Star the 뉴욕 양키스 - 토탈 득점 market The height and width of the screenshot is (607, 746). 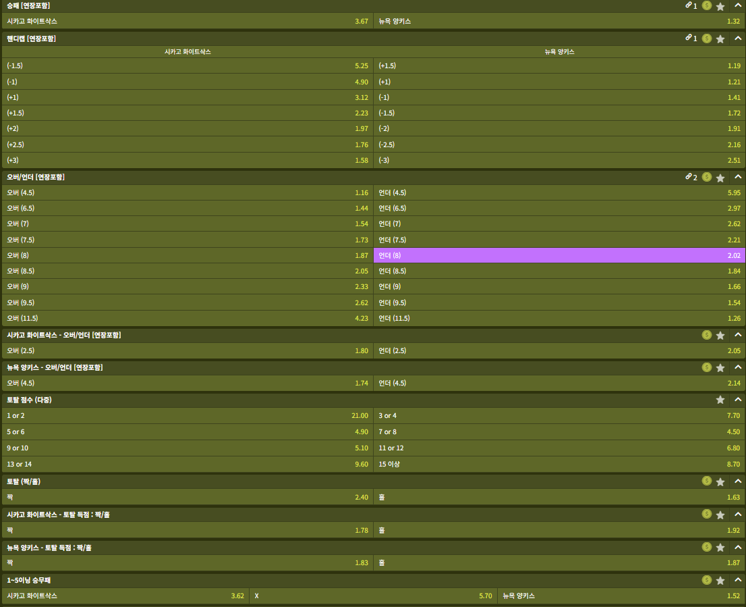pyautogui.click(x=721, y=548)
